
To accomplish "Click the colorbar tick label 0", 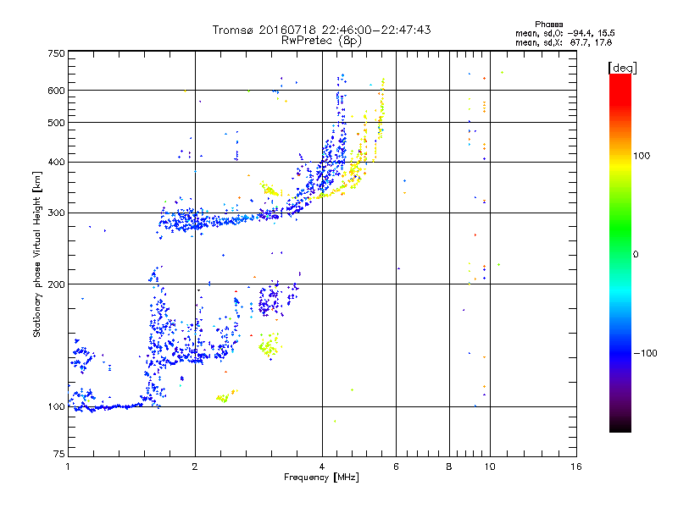I will (x=636, y=254).
